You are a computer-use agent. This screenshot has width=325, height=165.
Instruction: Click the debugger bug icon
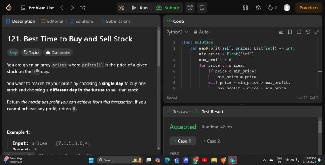[x=121, y=8]
